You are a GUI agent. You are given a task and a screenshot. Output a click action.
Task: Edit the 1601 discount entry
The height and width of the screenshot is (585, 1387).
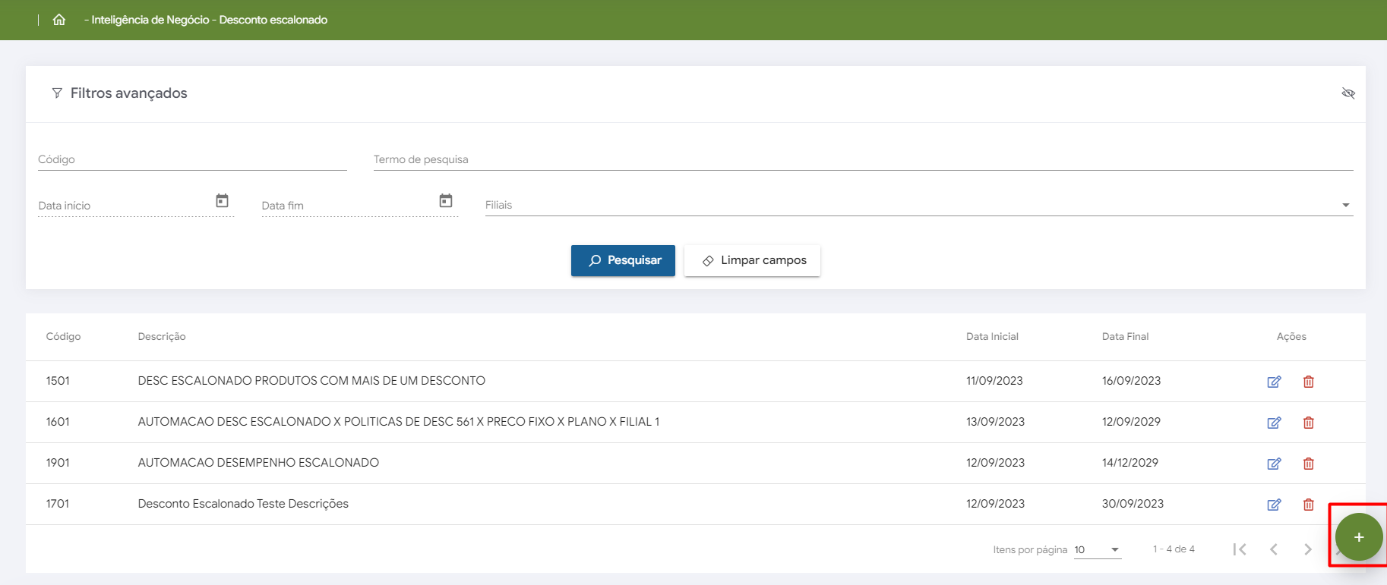1274,423
